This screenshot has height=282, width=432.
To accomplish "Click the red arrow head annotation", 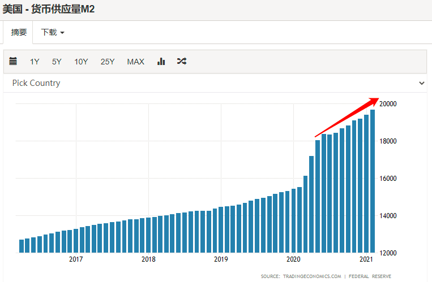I will coord(374,101).
